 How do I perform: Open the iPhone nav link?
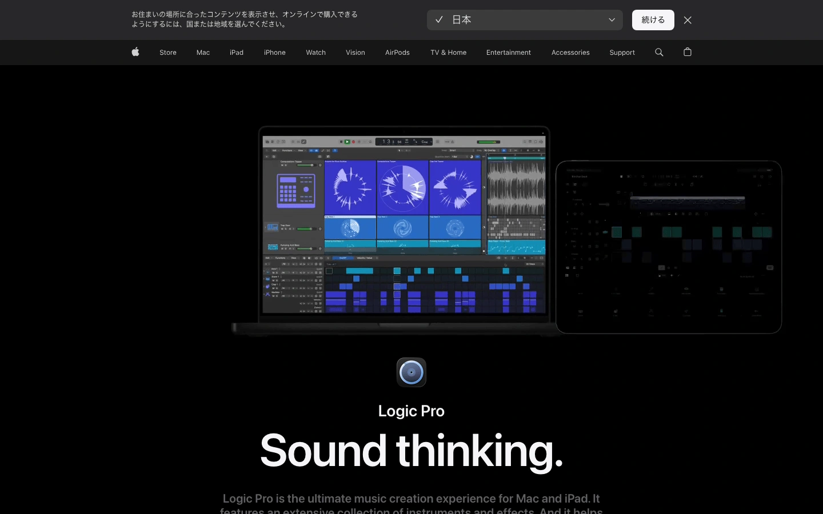[x=275, y=53]
